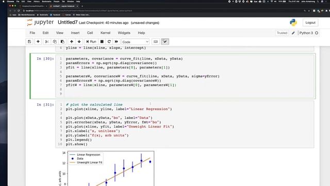Open the Kernel menu
Screen dimensions: 330x186
[x=105, y=33]
